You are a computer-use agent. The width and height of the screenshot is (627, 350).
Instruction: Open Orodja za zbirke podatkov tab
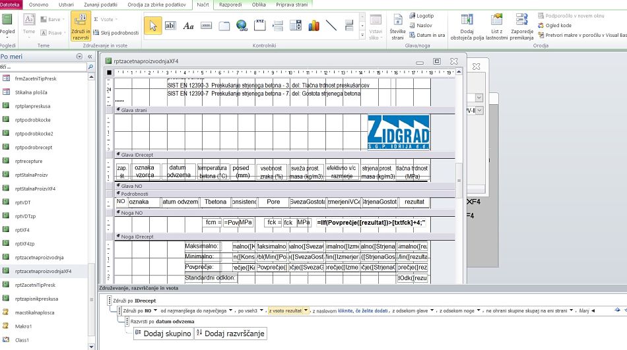pos(157,5)
